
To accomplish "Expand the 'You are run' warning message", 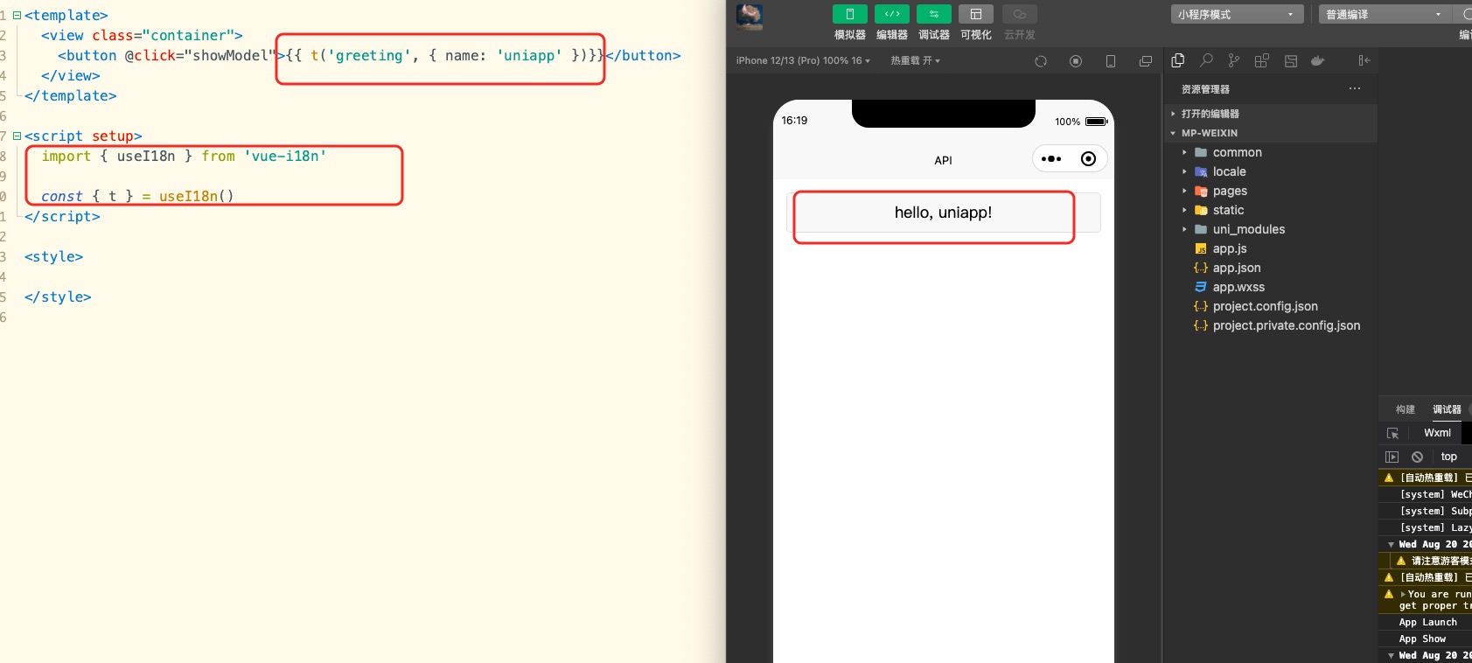I will 1403,594.
